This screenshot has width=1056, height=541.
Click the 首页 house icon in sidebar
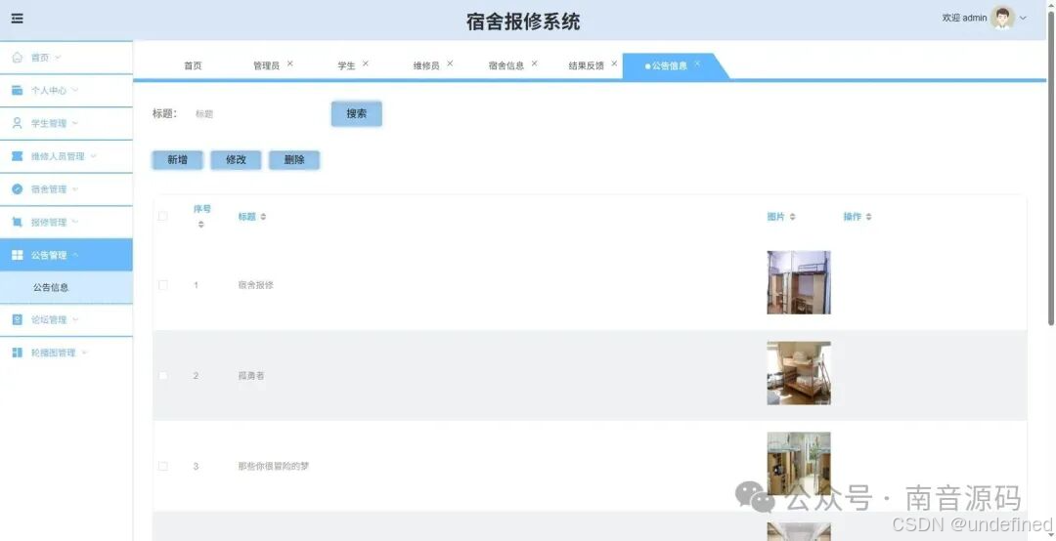18,58
